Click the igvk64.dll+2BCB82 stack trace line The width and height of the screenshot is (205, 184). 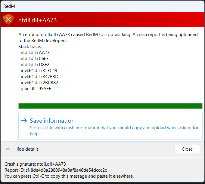39,83
